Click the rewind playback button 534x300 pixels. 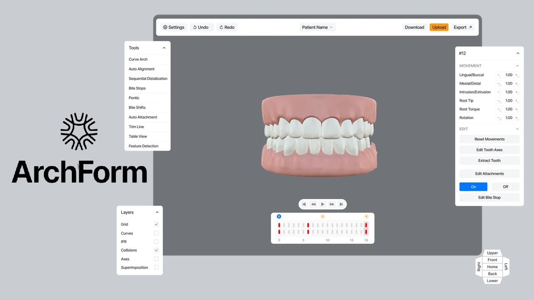point(313,204)
